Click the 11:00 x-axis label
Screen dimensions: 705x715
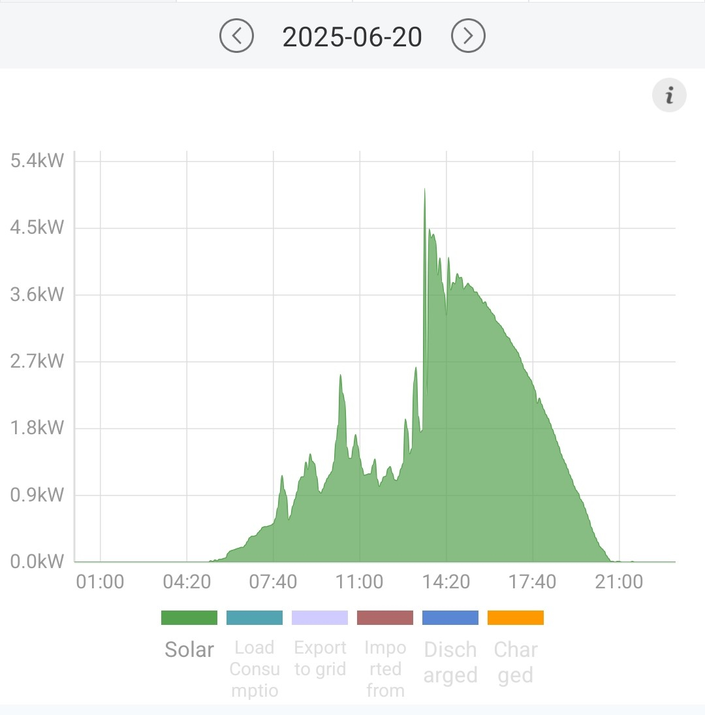coord(359,582)
